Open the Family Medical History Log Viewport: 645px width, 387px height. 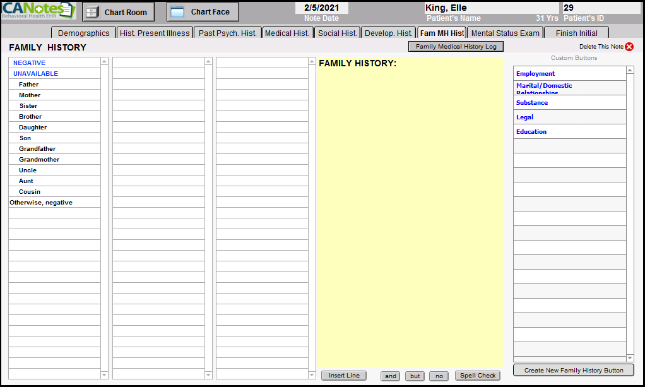pos(456,47)
